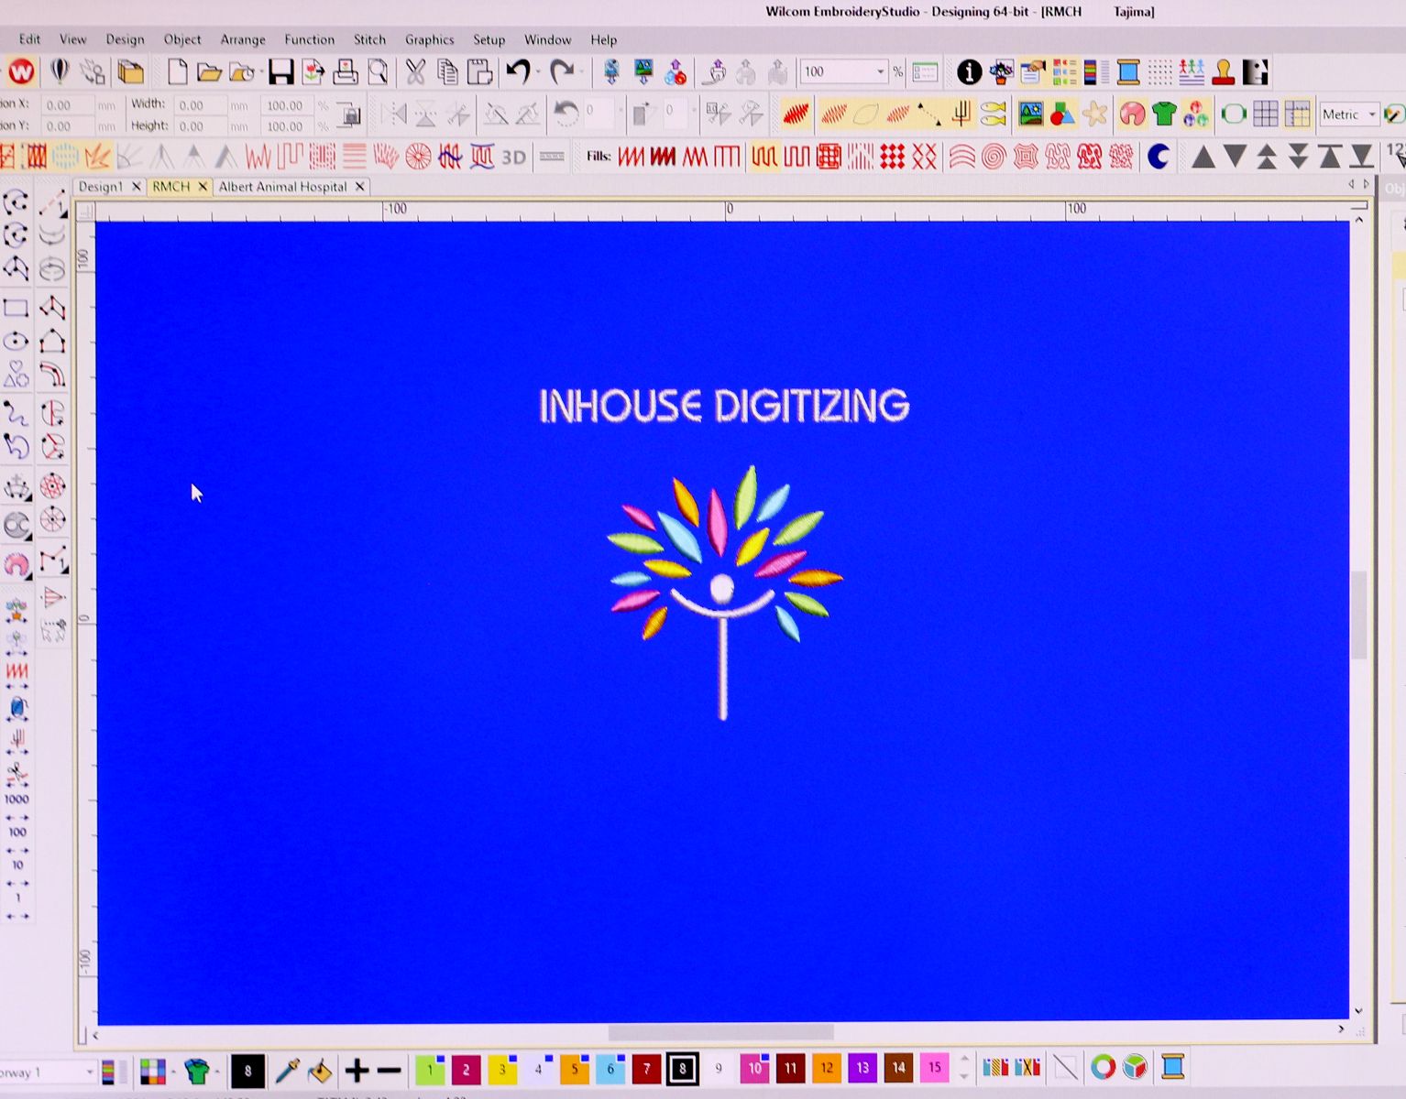
Task: Open the Stitch menu
Action: click(369, 39)
